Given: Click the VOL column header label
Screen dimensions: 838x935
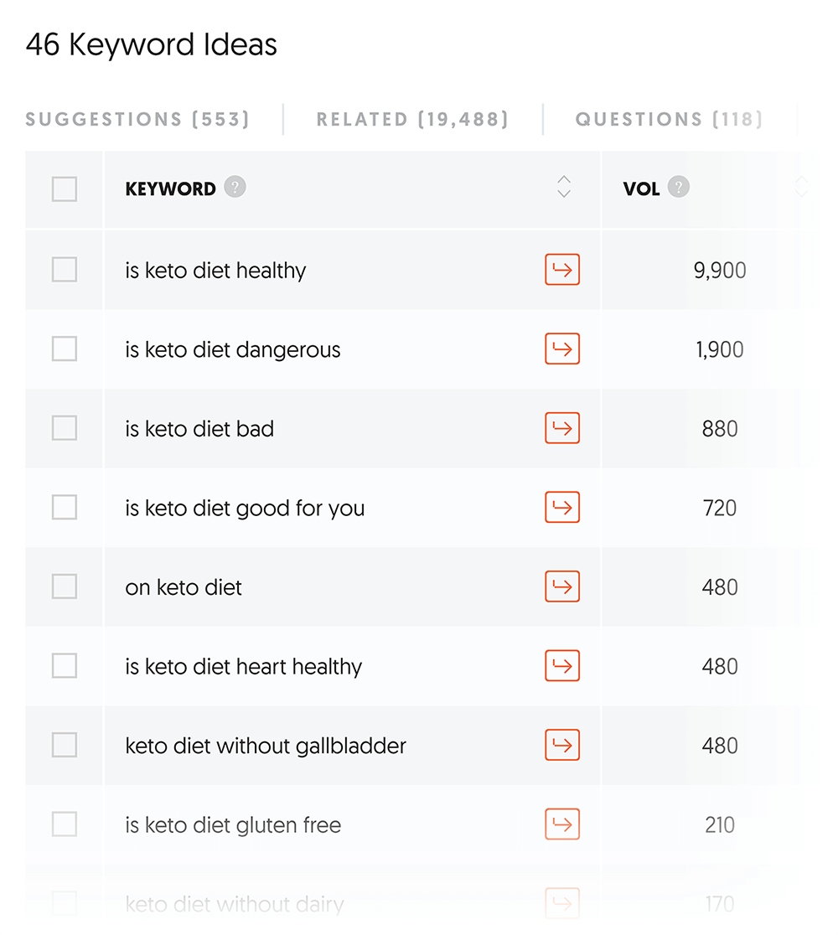Looking at the screenshot, I should coord(641,189).
